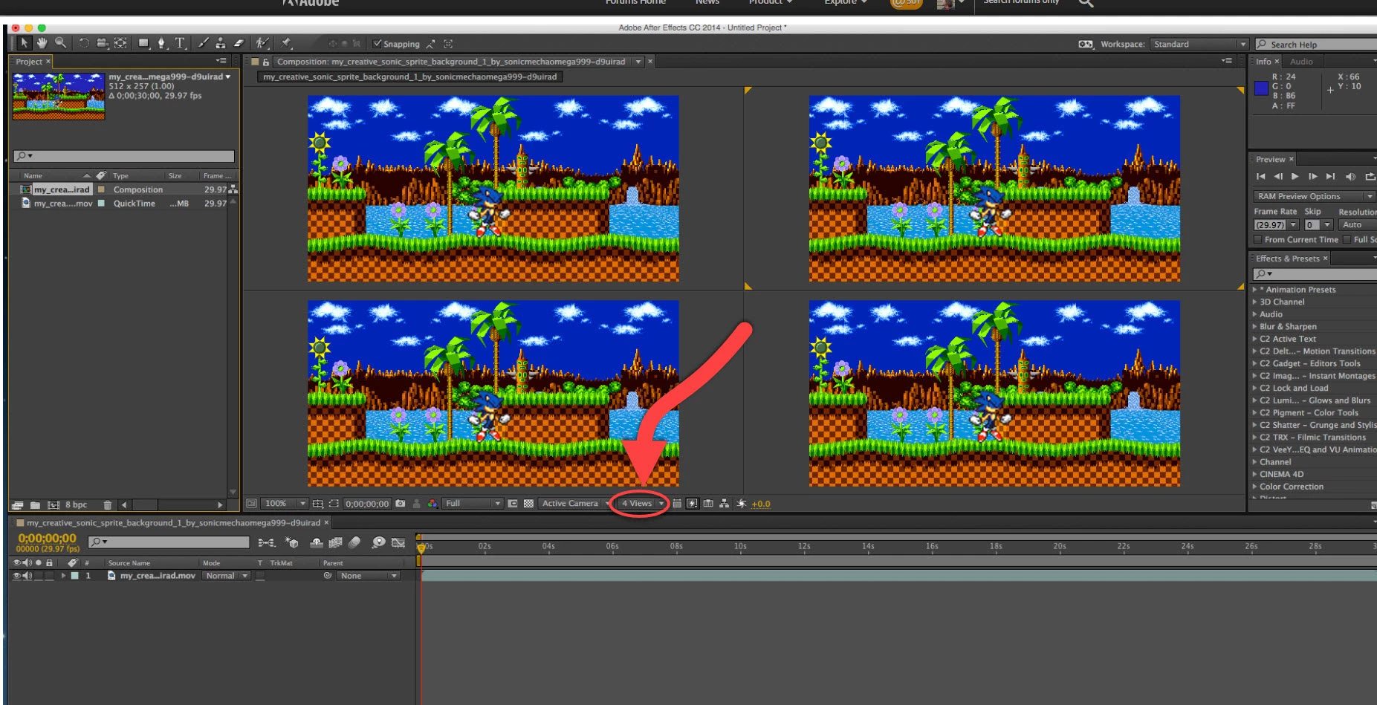The width and height of the screenshot is (1377, 705).
Task: Open the Normal blending mode dropdown
Action: pos(226,576)
